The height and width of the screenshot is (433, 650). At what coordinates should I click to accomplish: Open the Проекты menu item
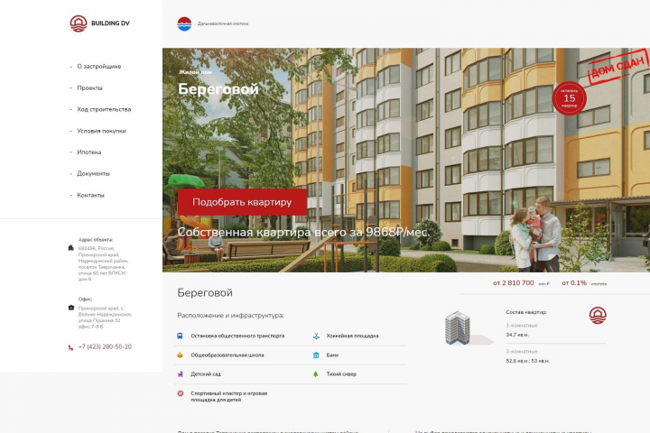click(89, 88)
